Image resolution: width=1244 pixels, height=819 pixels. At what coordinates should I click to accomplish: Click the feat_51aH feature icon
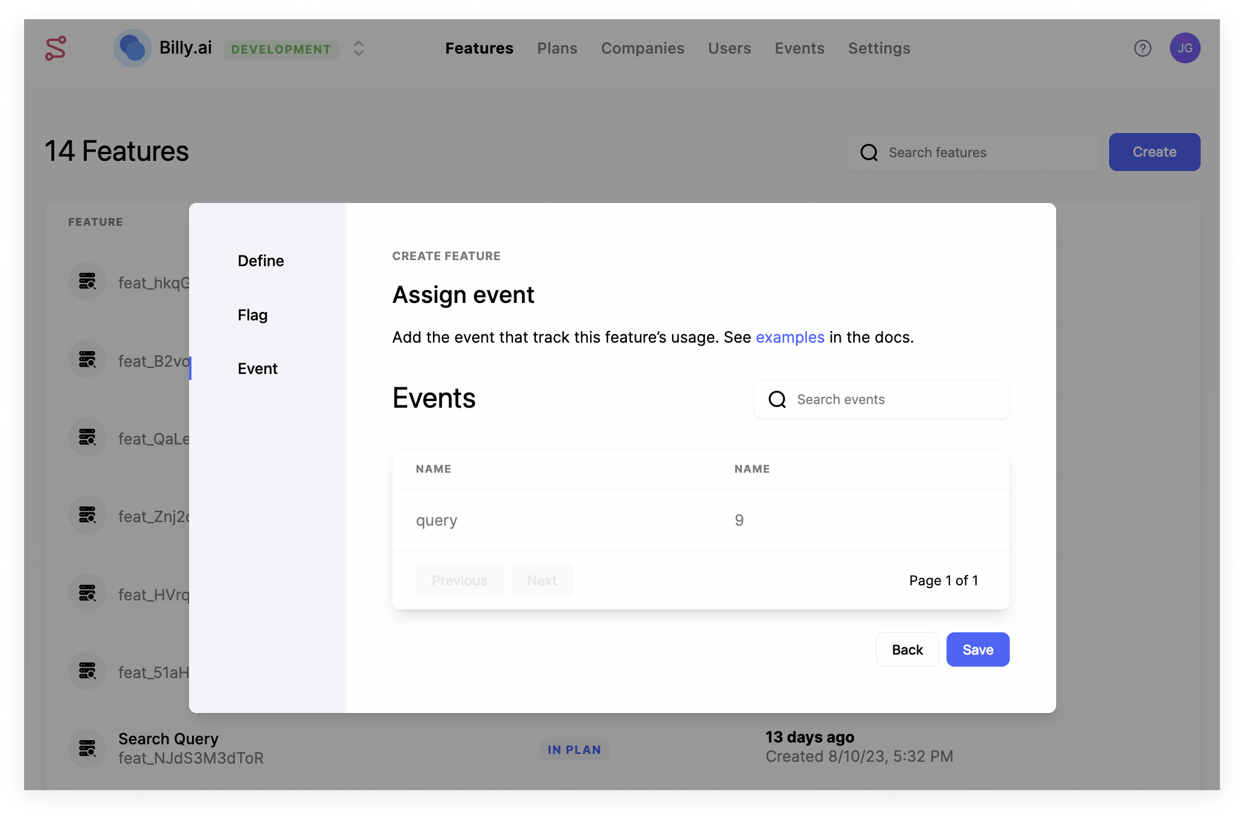point(87,671)
